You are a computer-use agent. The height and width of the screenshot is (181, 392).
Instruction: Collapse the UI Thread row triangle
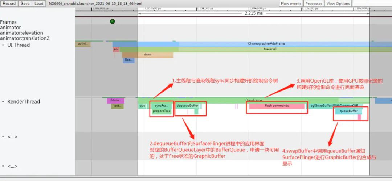3,45
